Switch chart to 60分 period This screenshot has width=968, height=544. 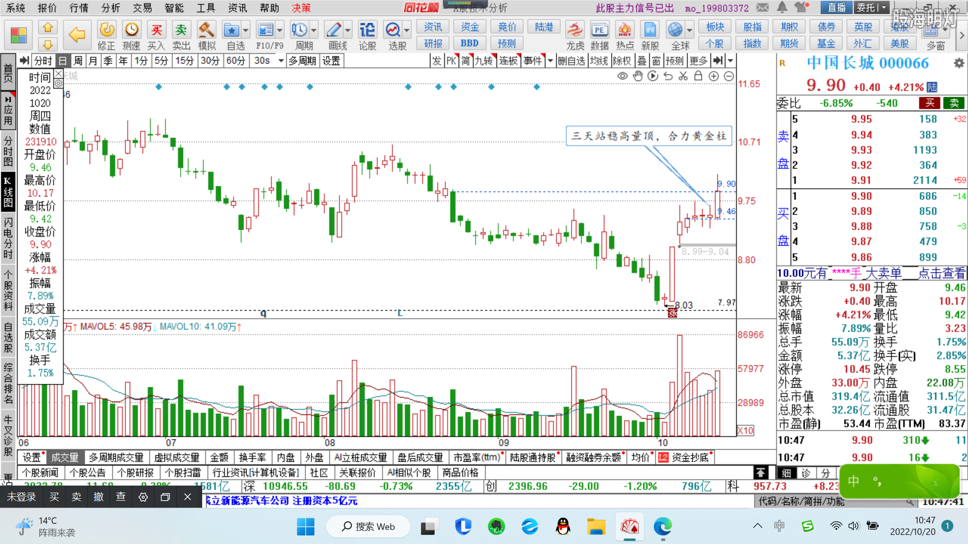[x=235, y=61]
